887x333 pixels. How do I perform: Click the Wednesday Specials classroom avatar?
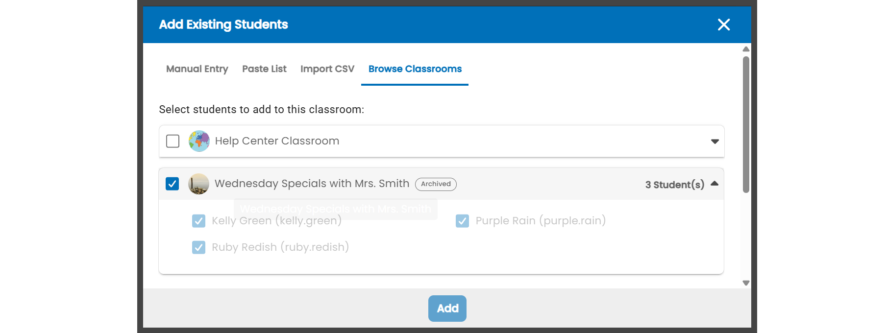(198, 184)
